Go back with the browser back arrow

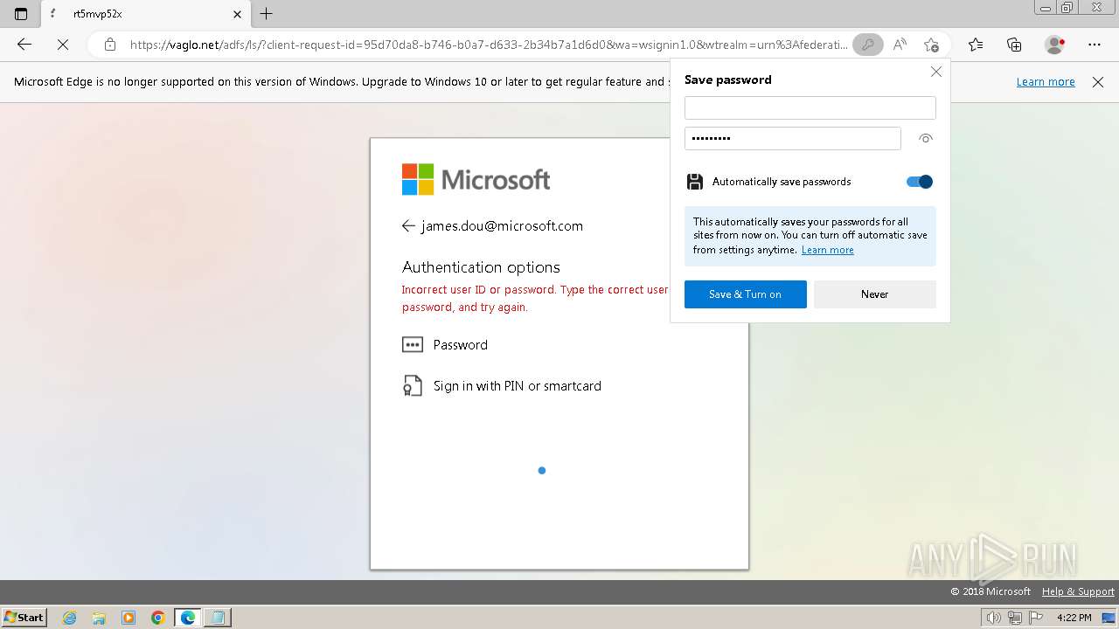24,45
